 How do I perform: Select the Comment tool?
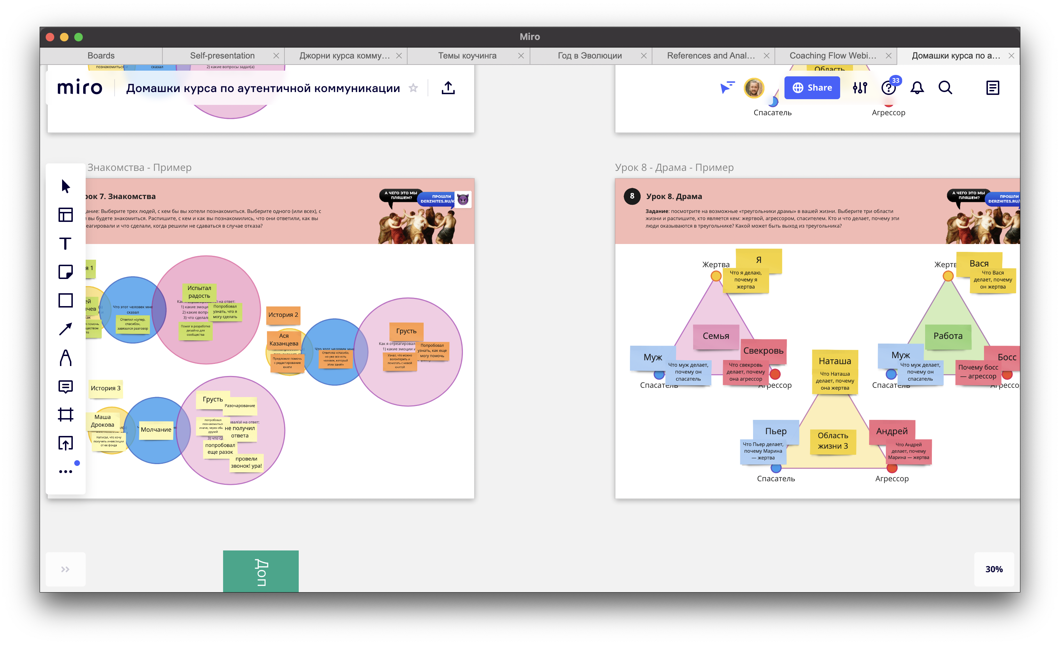[65, 387]
